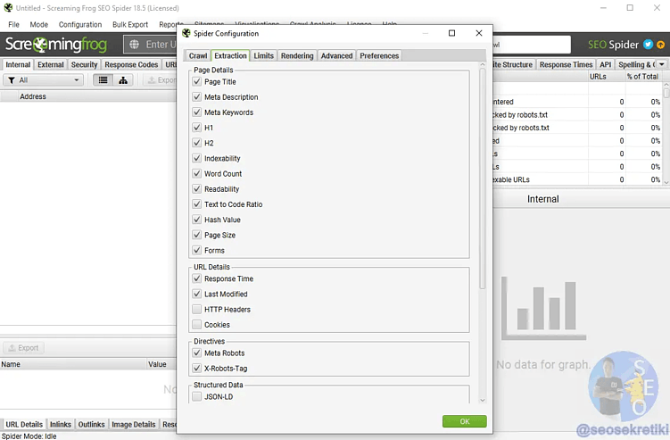
Task: Toggle the H2 checkbox
Action: pos(196,143)
